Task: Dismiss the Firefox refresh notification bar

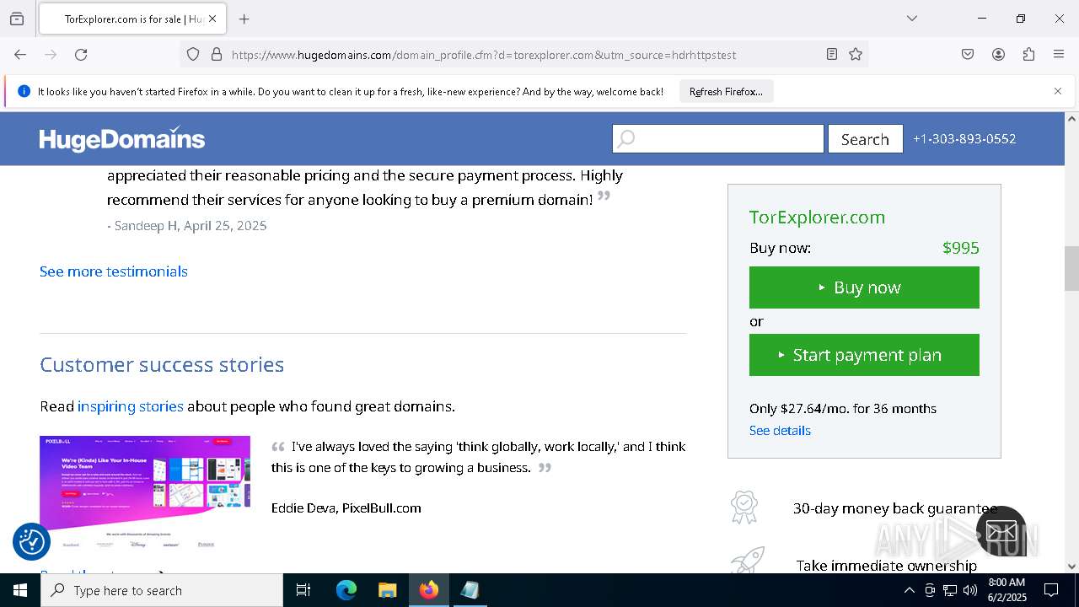Action: pyautogui.click(x=1058, y=91)
